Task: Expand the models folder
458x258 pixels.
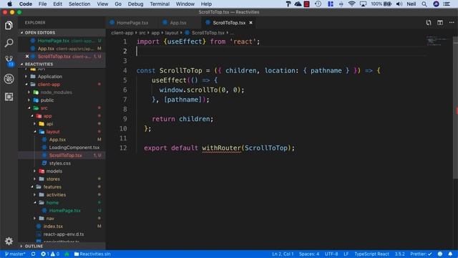Action: 54,171
